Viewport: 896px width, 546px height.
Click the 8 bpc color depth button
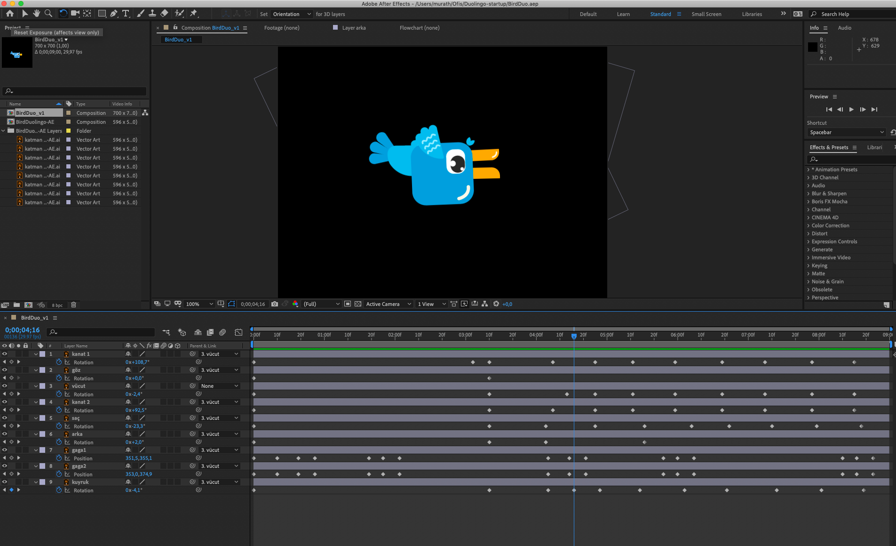coord(57,305)
